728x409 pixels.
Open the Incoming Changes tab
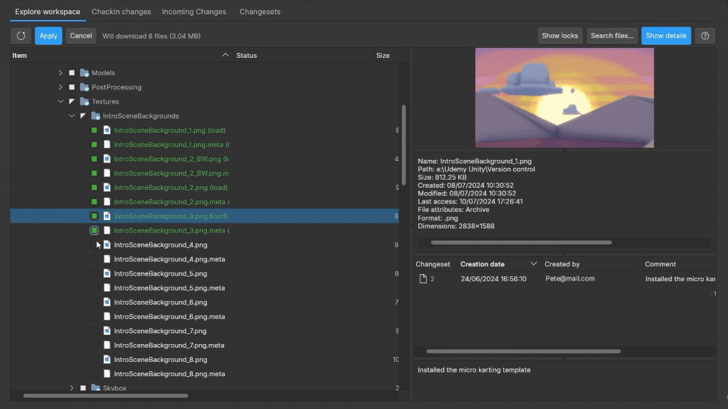[x=194, y=11]
